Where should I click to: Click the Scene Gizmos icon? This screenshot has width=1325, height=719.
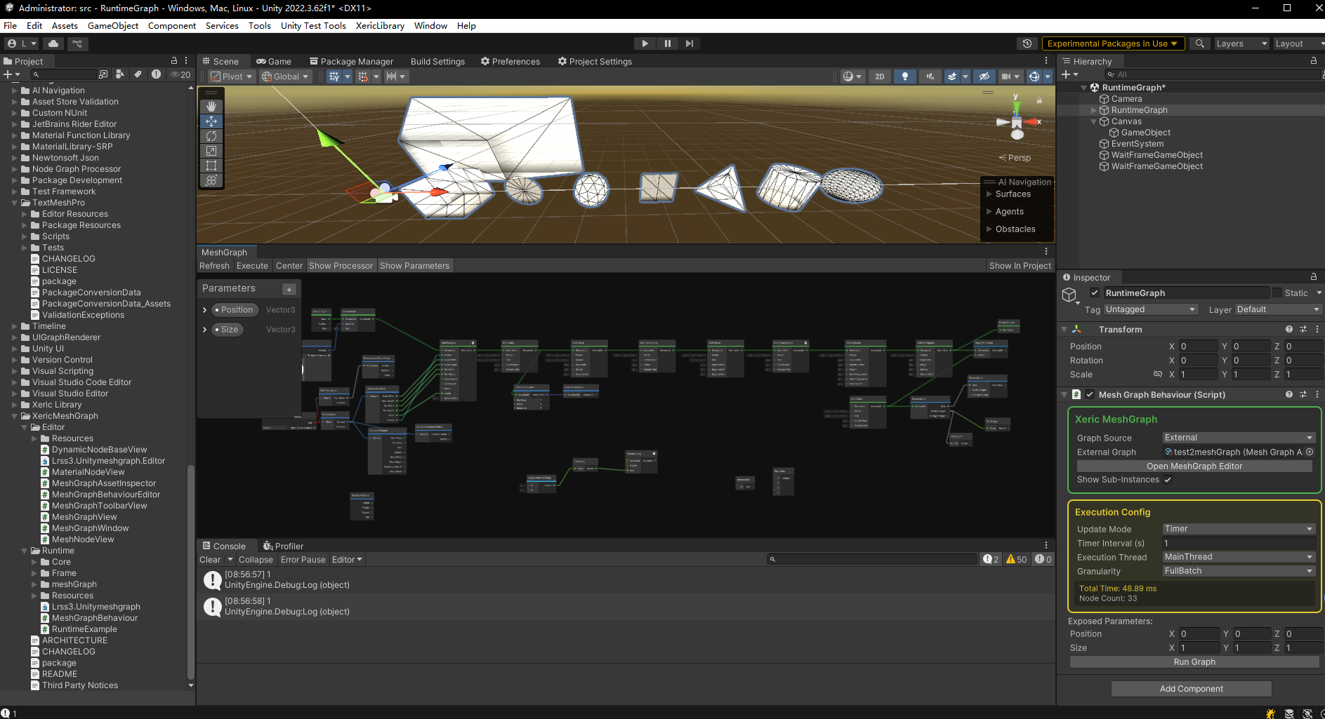click(x=1034, y=76)
